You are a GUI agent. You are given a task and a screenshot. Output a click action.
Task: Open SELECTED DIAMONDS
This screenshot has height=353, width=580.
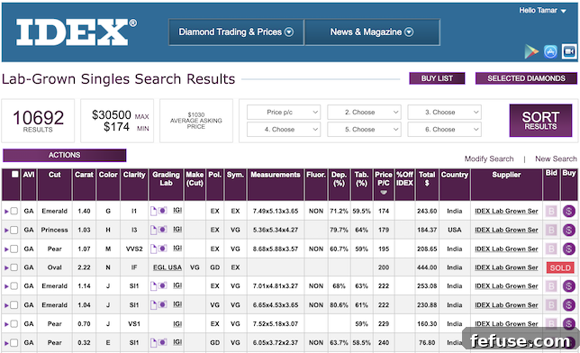pyautogui.click(x=526, y=78)
